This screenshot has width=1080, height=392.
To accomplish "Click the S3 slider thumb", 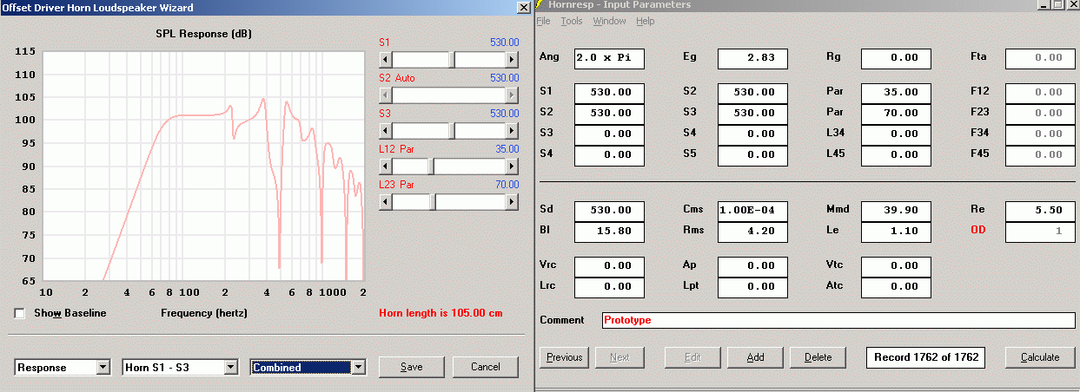I will [453, 131].
